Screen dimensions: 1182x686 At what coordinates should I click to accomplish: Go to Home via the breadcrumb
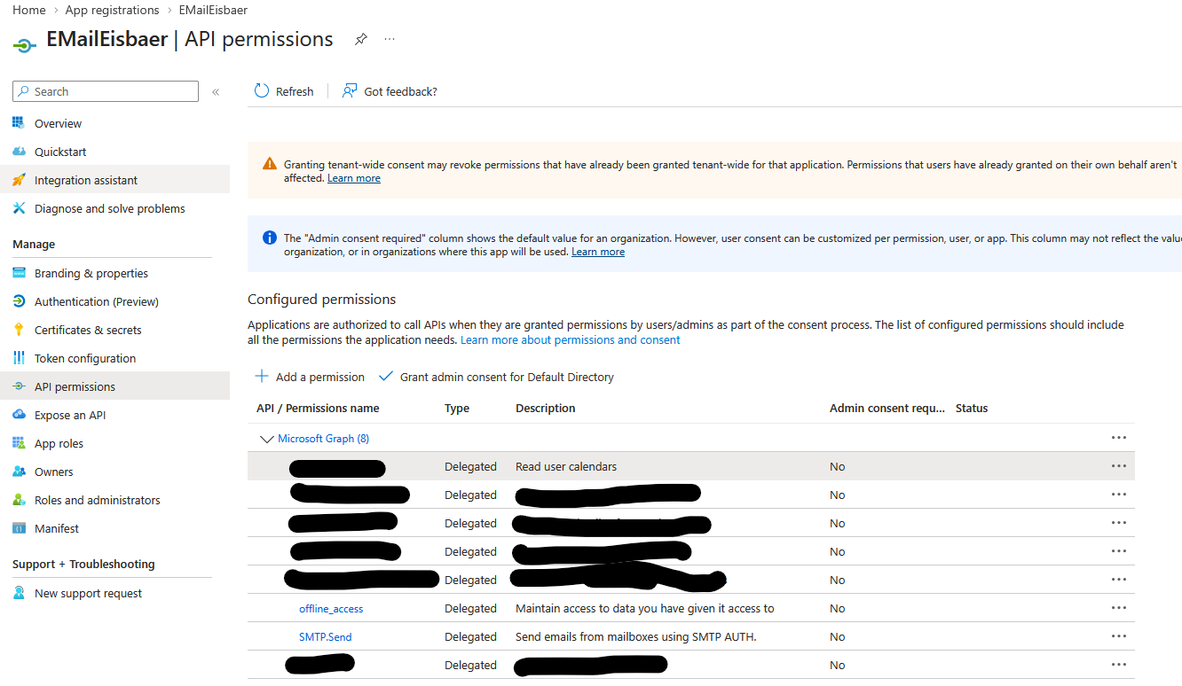(29, 10)
